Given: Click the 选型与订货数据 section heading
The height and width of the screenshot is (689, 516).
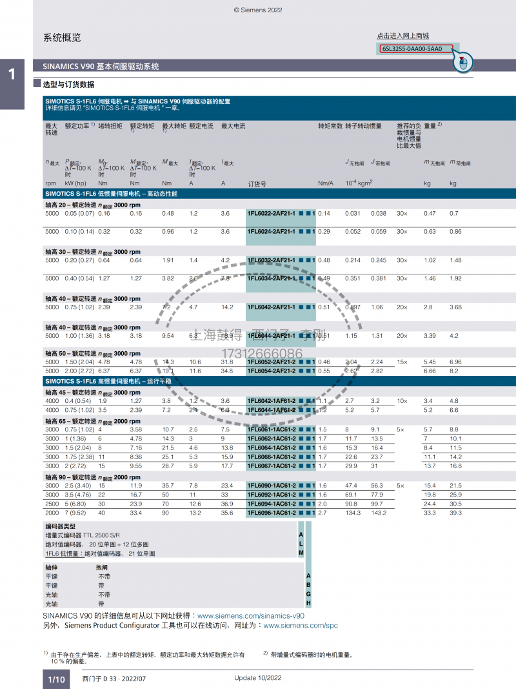Looking at the screenshot, I should 68,85.
